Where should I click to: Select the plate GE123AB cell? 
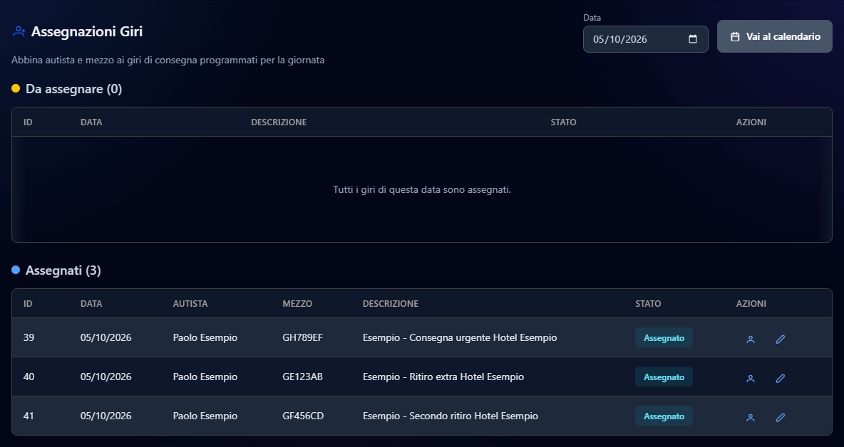click(x=302, y=377)
